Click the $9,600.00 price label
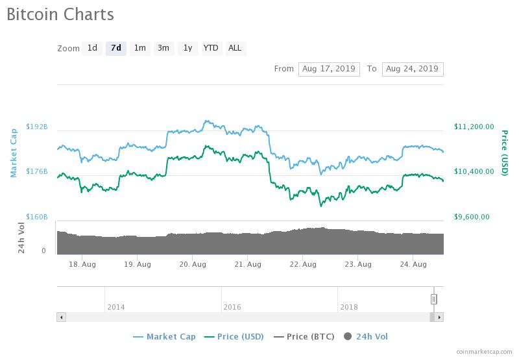 pyautogui.click(x=472, y=217)
